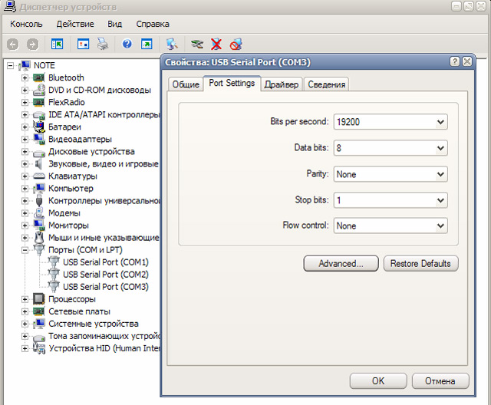Click the COM1 port plug icon
Viewport: 491px width, 405px height.
[x=54, y=262]
